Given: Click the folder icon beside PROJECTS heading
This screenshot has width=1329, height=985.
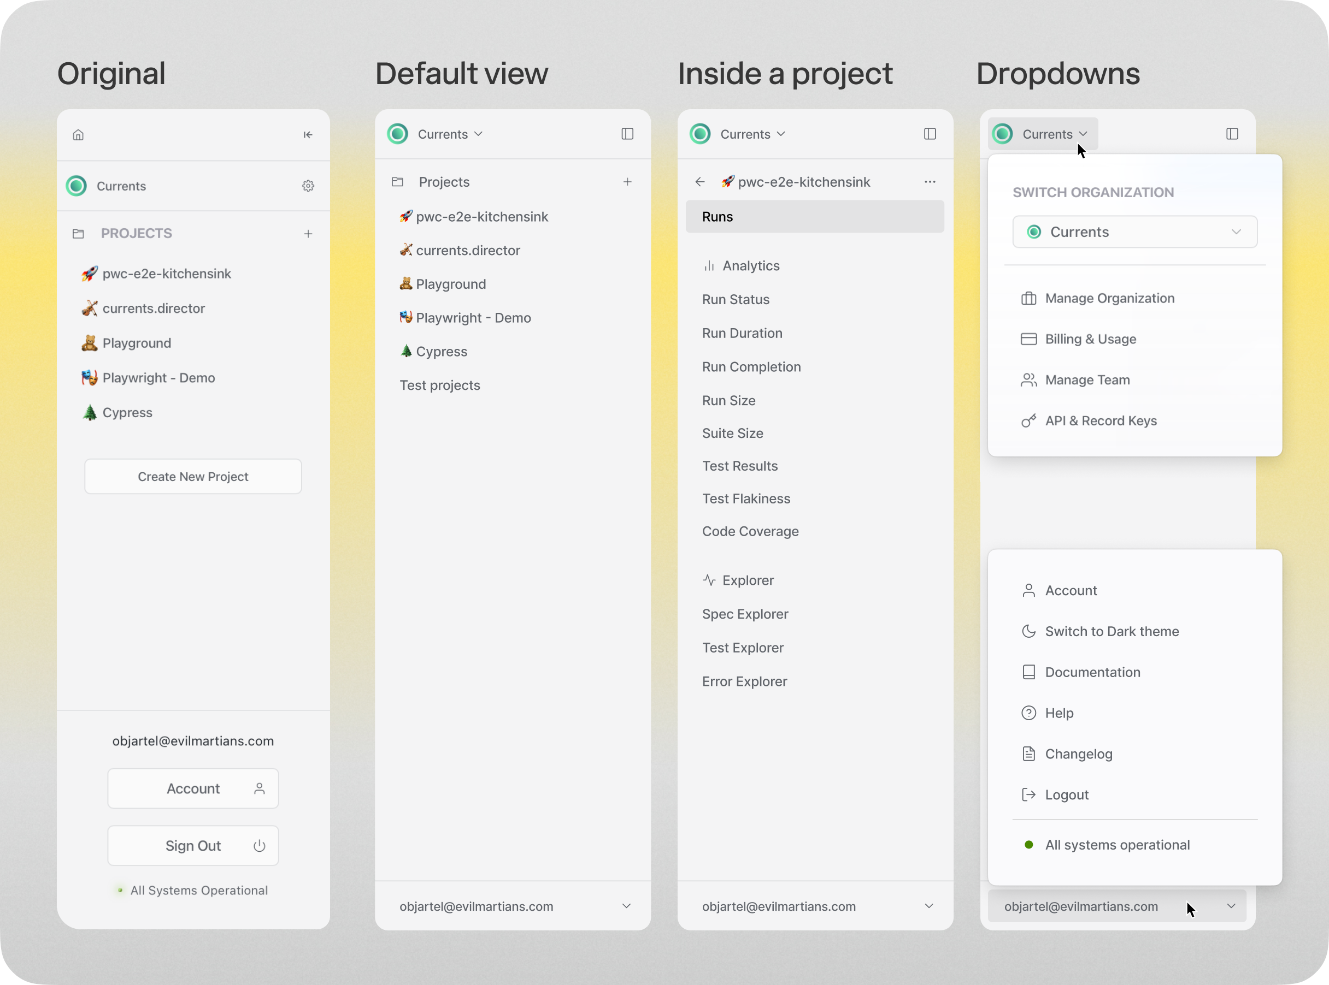Looking at the screenshot, I should click(78, 234).
